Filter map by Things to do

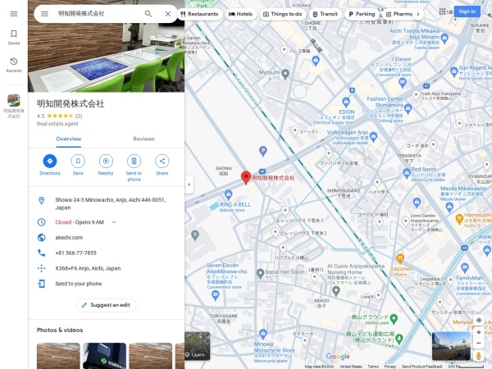[x=282, y=14]
